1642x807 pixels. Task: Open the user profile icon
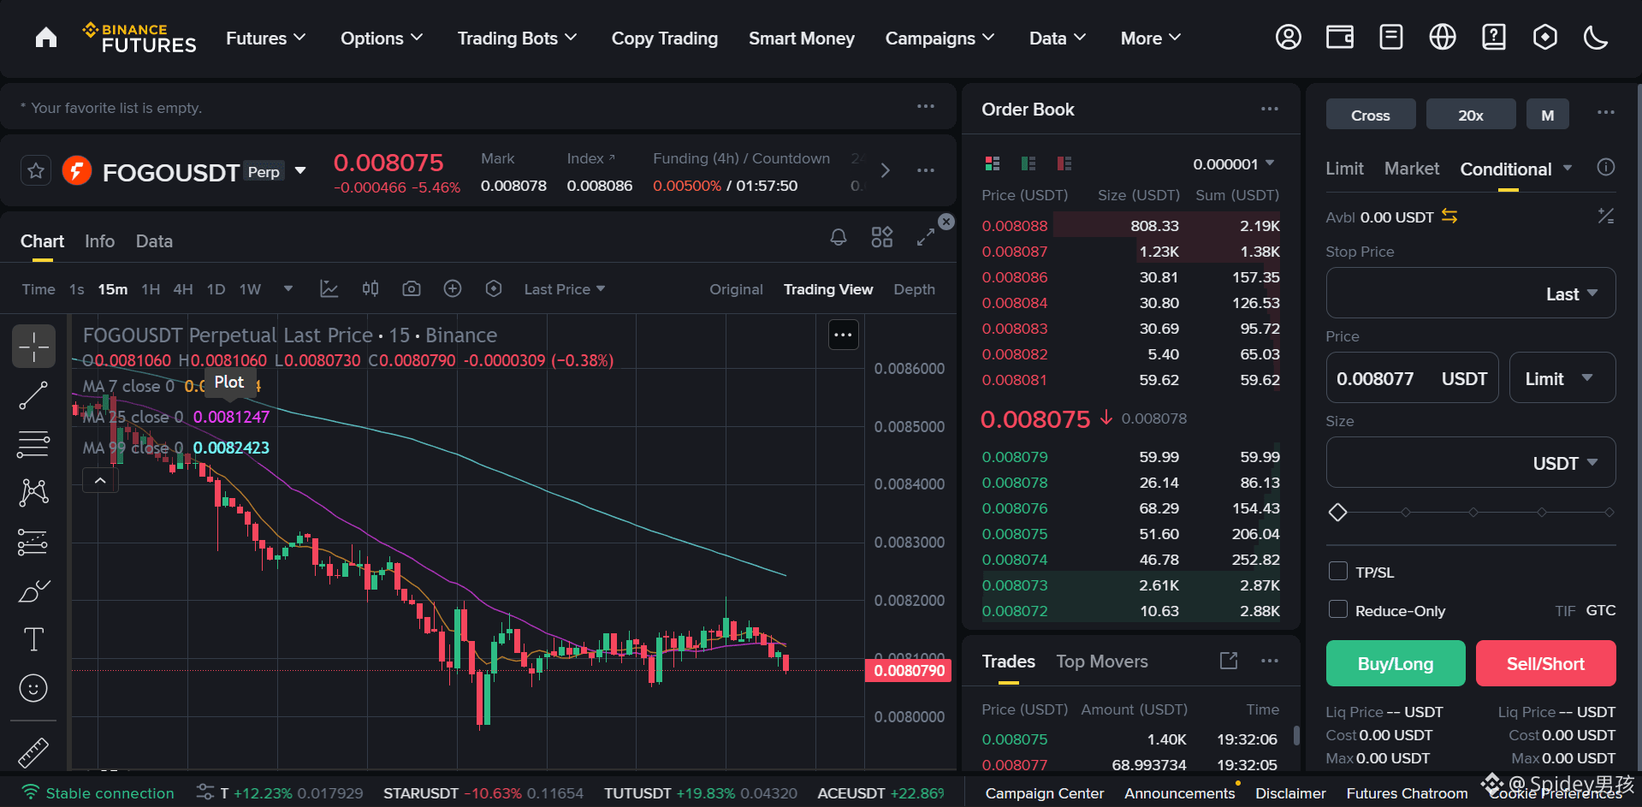click(x=1288, y=38)
